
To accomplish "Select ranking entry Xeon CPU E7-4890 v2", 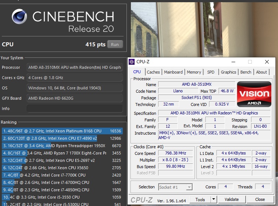I will pyautogui.click(x=62, y=138).
